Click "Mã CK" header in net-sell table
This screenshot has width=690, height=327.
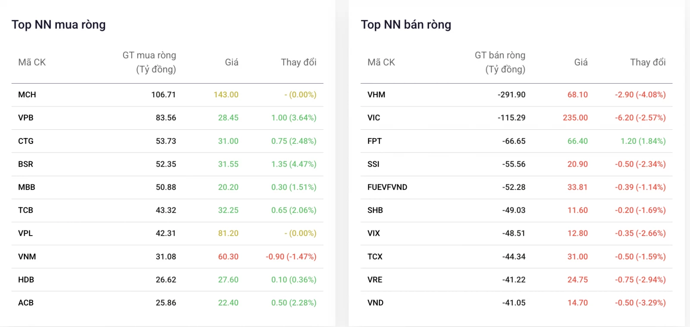[x=381, y=62]
